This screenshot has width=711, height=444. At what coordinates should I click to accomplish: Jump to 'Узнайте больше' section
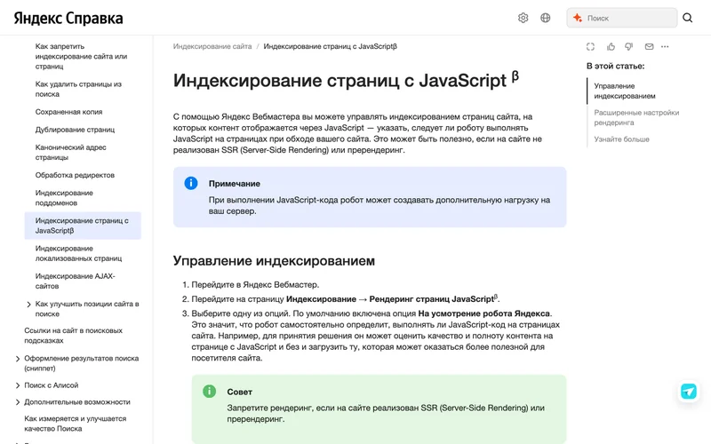click(x=621, y=139)
